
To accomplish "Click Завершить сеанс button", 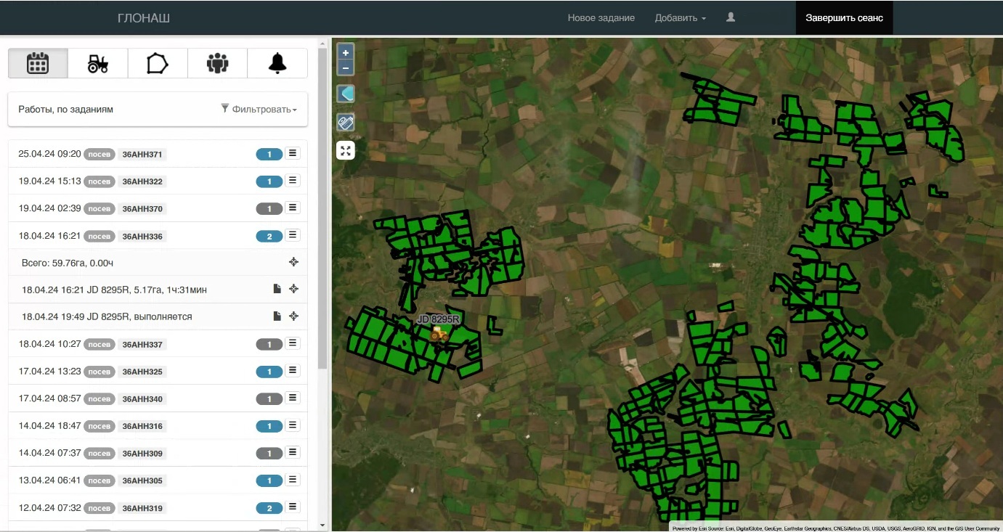I will point(844,17).
